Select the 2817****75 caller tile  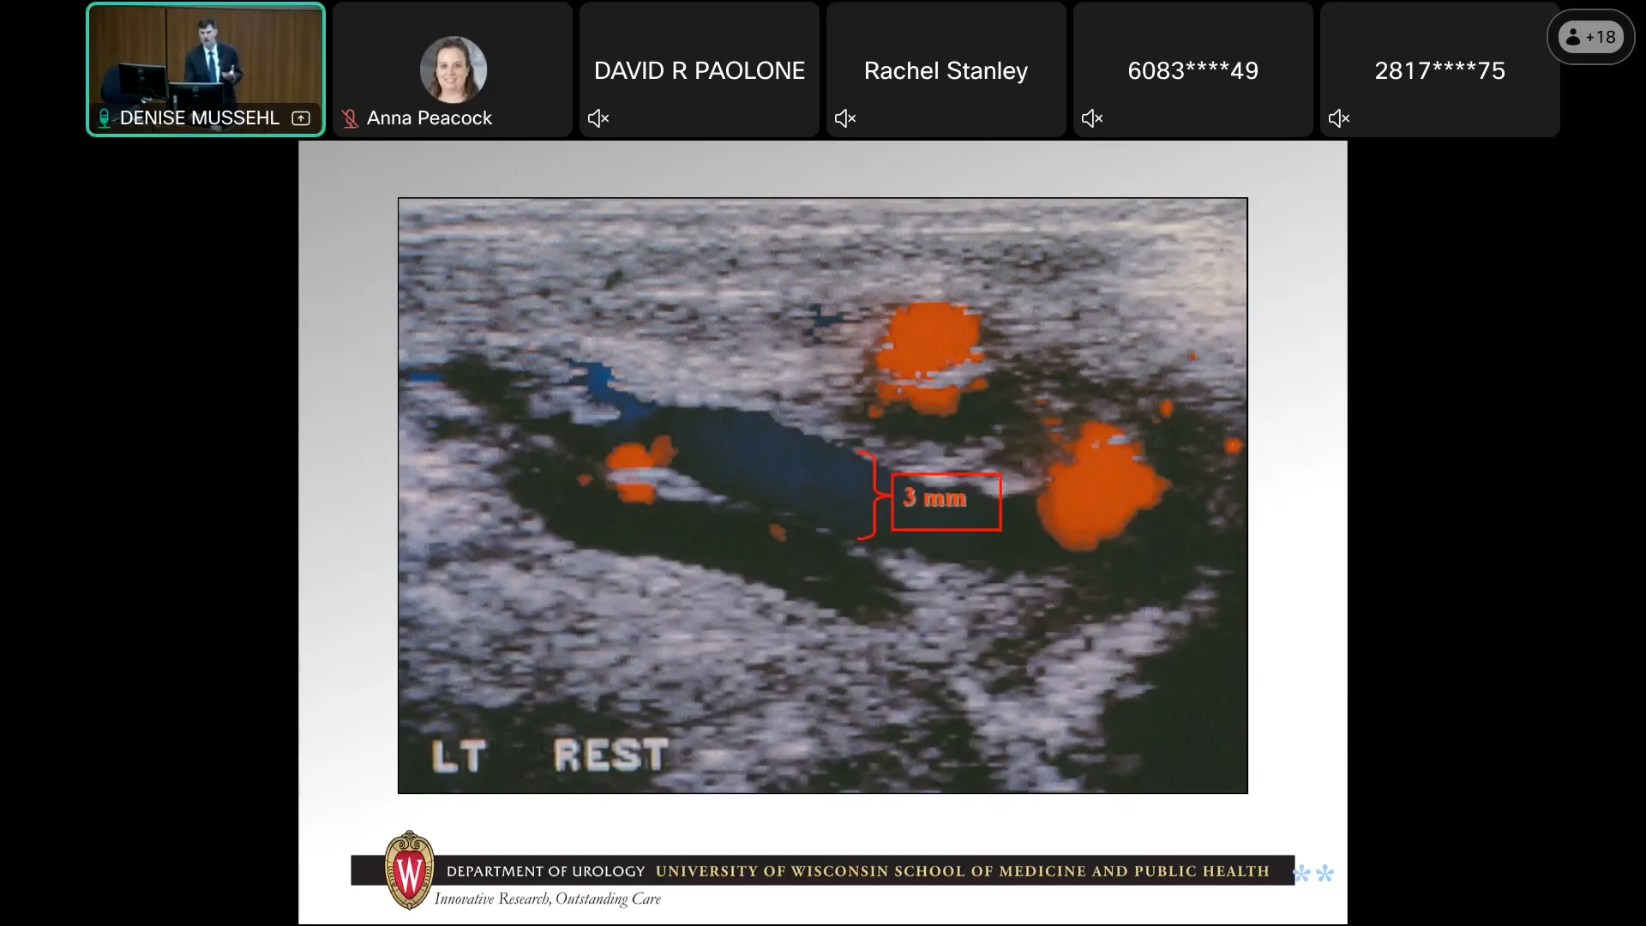point(1440,69)
